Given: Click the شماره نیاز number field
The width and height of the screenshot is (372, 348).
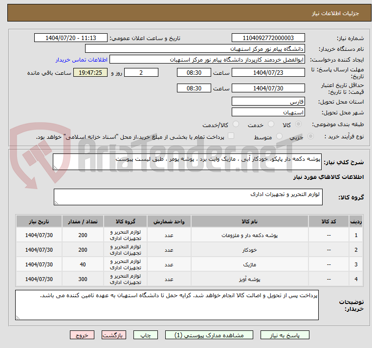Looking at the screenshot, I should (268, 38).
